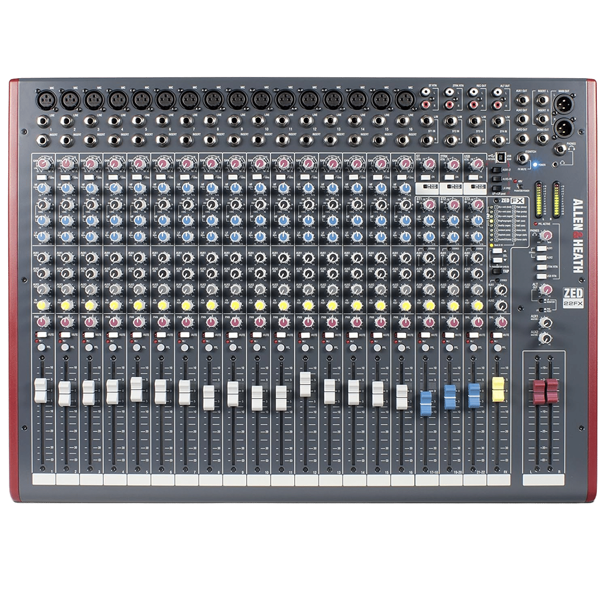Click the blue POWER indicator LED

point(535,165)
